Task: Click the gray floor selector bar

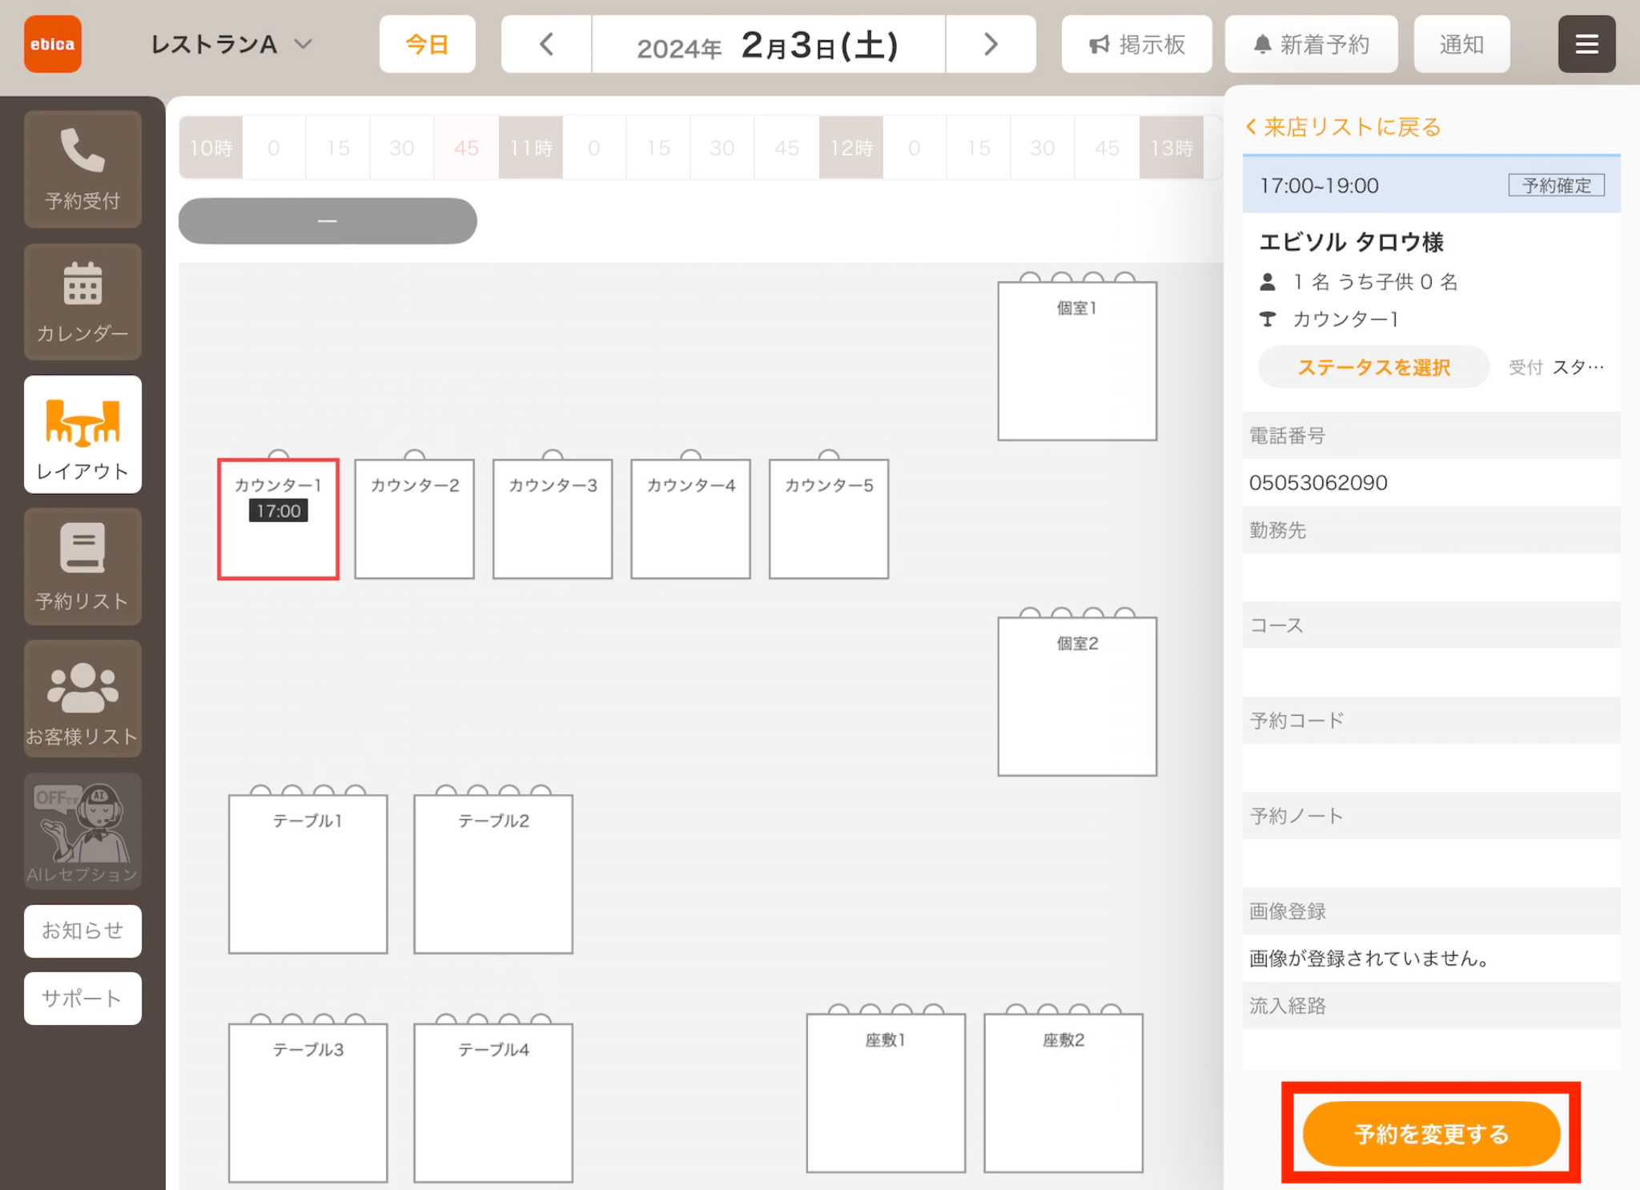Action: (328, 221)
